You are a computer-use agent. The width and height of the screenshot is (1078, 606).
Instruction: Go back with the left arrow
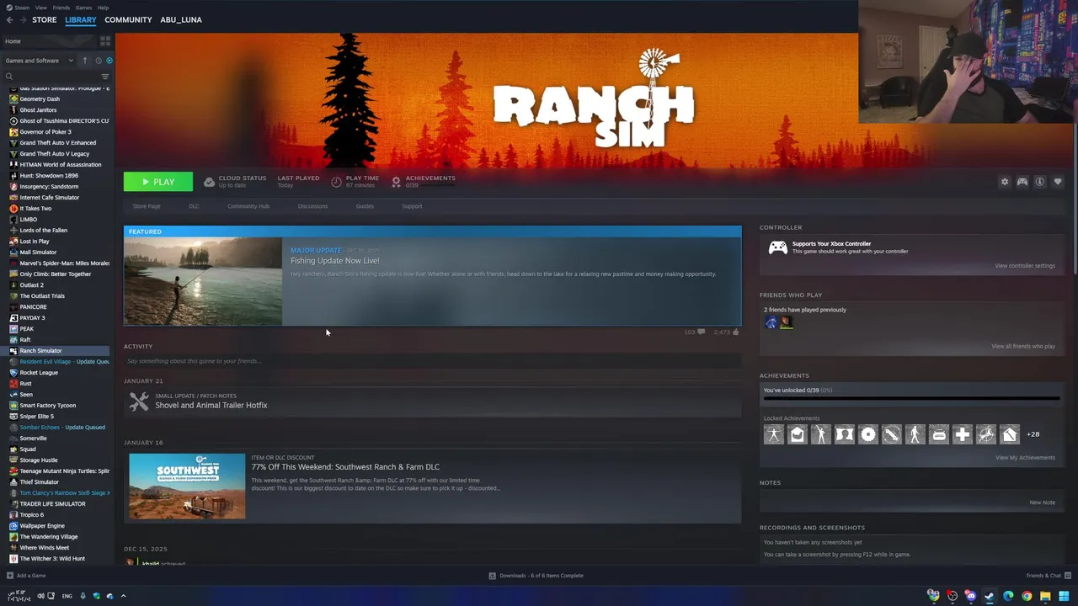(9, 19)
